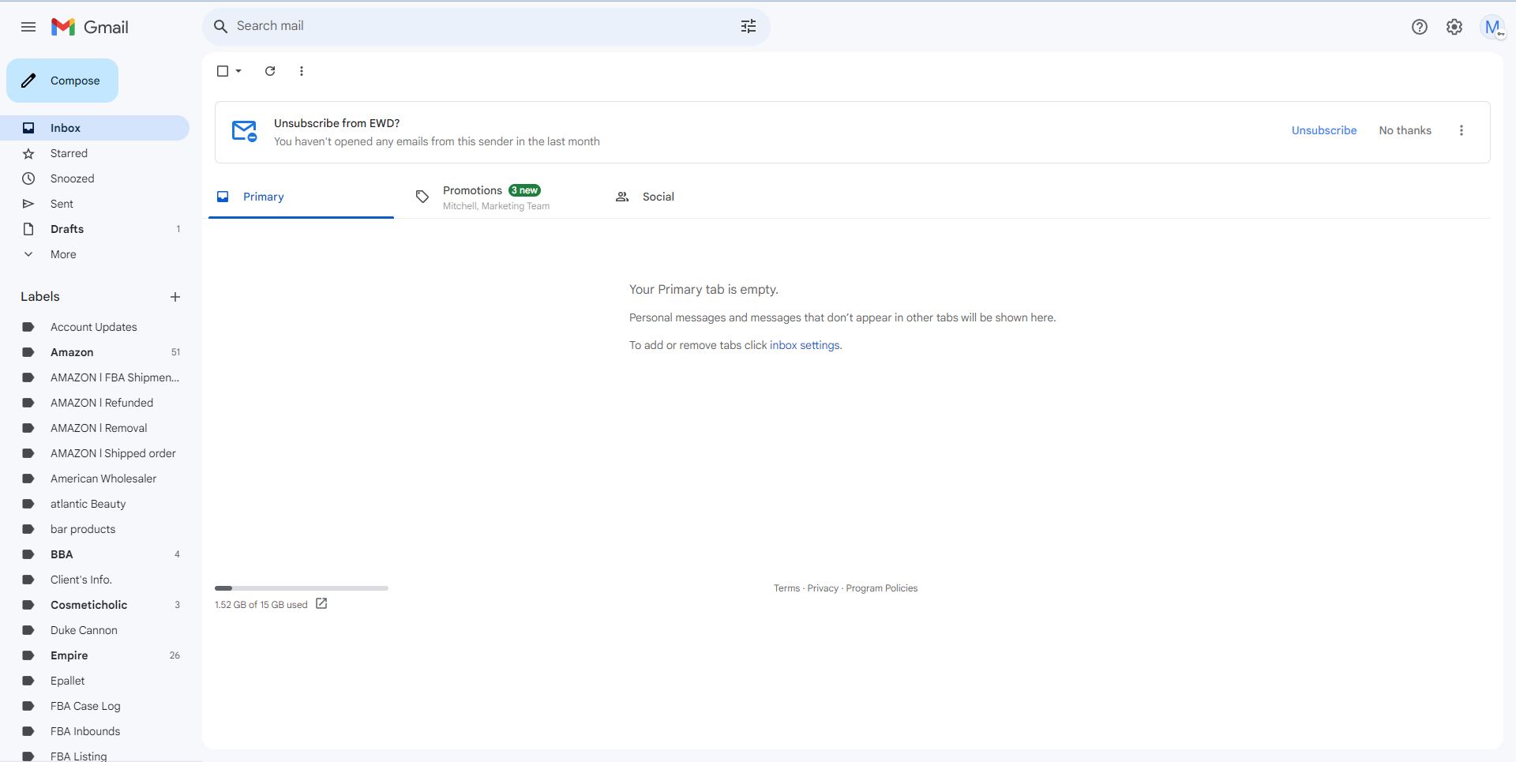Dismiss suggestion with No thanks
Image resolution: width=1516 pixels, height=762 pixels.
click(x=1405, y=130)
